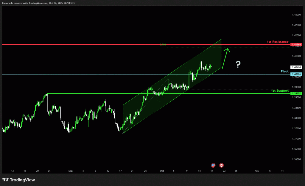Click the green 1.39192 support price tag

click(x=297, y=93)
